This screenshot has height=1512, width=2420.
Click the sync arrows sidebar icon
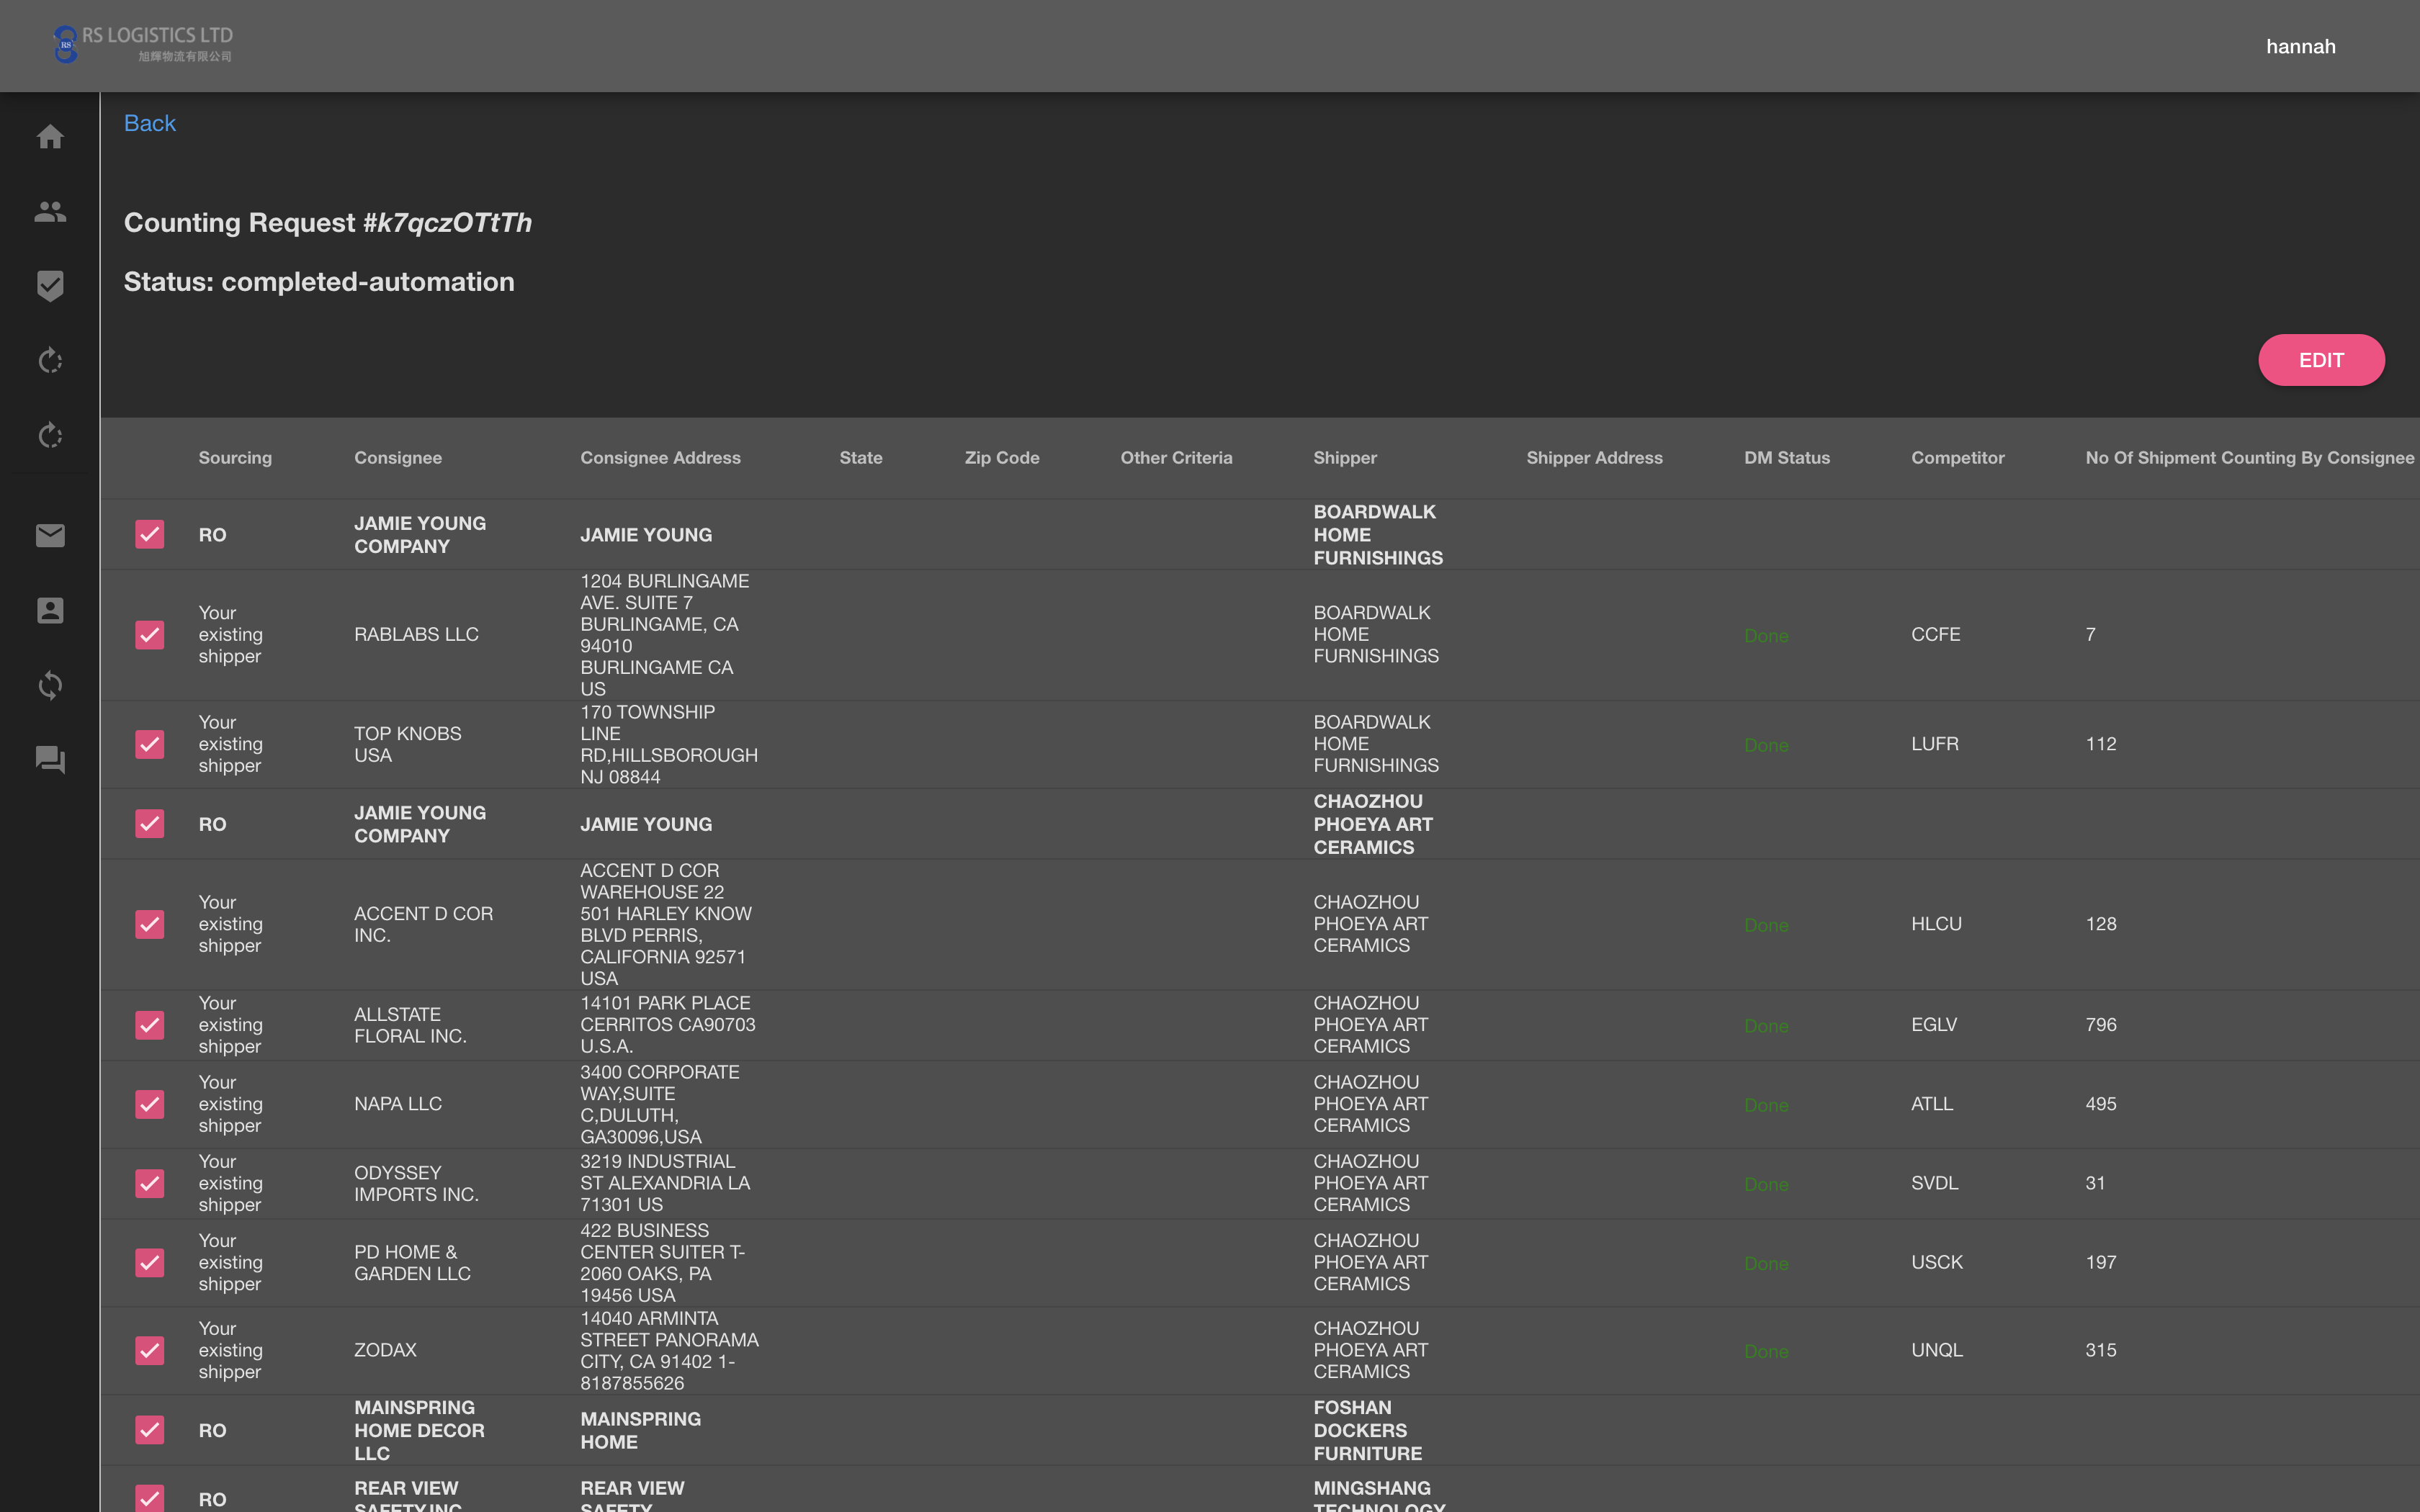click(50, 685)
